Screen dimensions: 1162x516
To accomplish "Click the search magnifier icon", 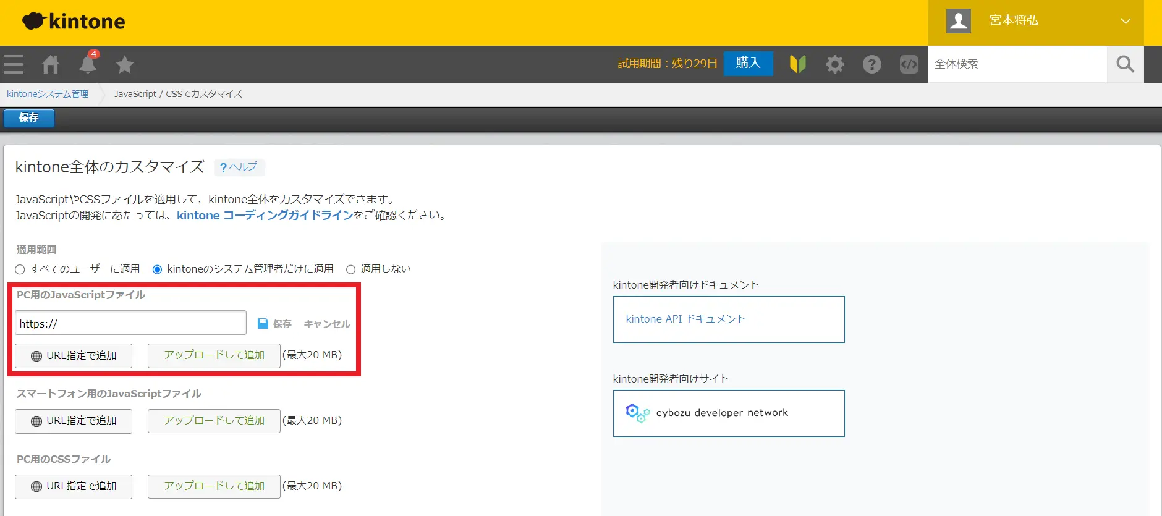I will point(1126,64).
